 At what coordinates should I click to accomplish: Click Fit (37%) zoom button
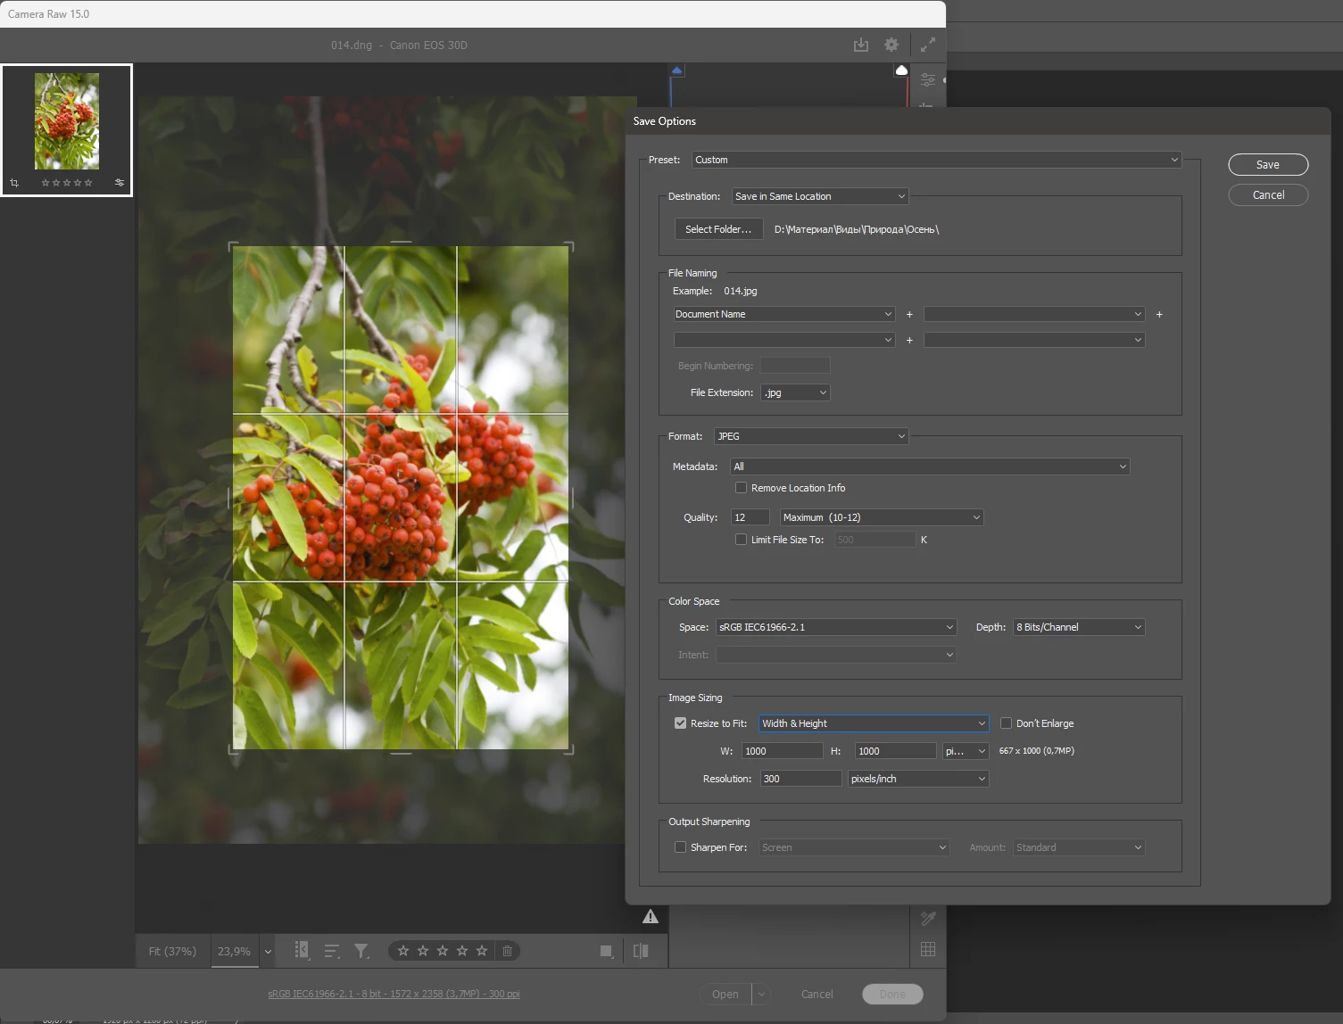pos(172,951)
